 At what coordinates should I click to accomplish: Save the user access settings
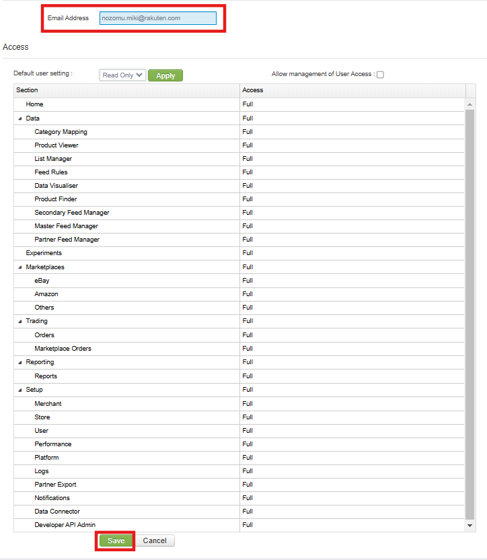pyautogui.click(x=116, y=540)
